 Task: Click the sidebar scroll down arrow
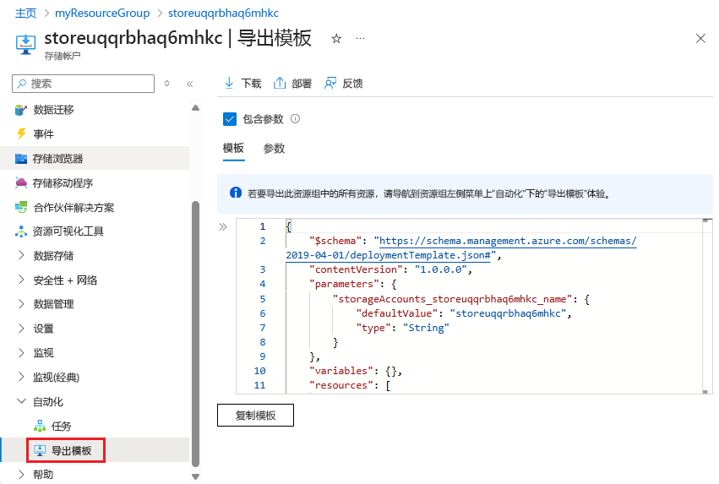tap(195, 476)
